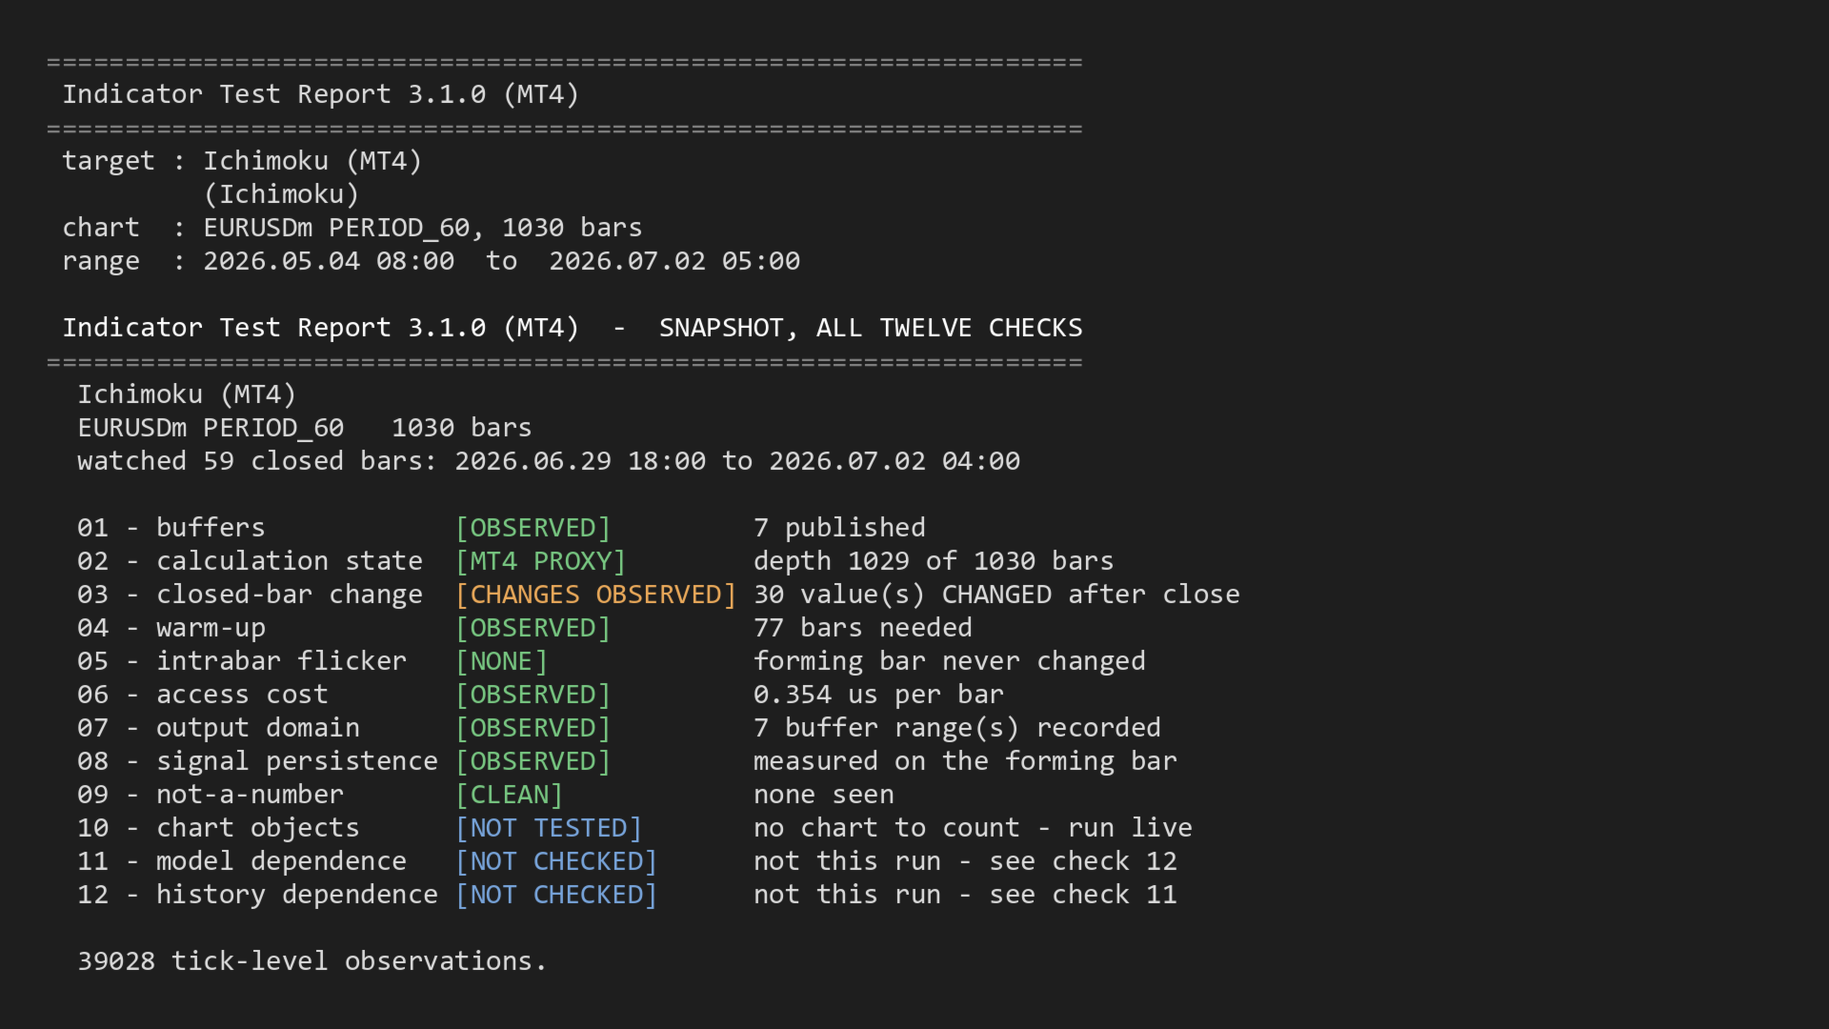Image resolution: width=1829 pixels, height=1029 pixels.
Task: Select the '77 bars needed' warm-up result
Action: [862, 628]
